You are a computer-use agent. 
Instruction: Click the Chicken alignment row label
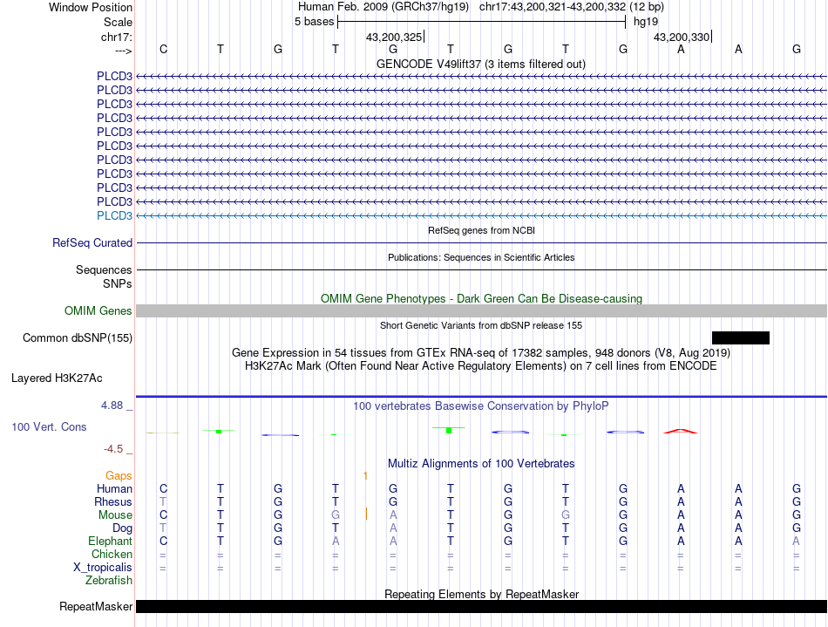coord(112,554)
